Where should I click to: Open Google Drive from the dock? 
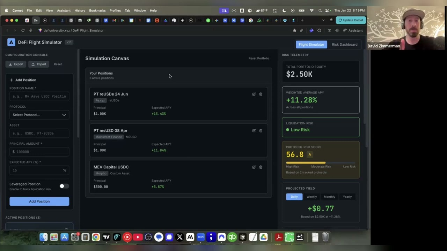(263, 237)
